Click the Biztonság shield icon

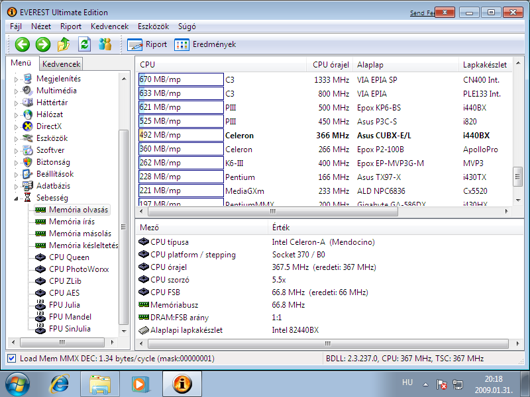click(x=28, y=162)
